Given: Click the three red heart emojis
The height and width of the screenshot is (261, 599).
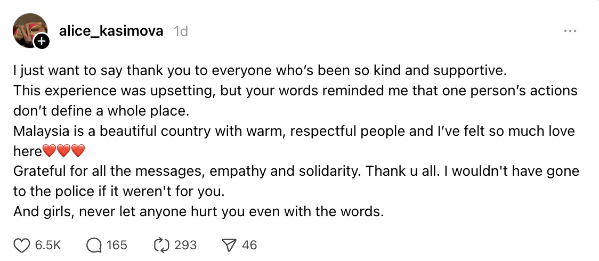Looking at the screenshot, I should (x=63, y=151).
